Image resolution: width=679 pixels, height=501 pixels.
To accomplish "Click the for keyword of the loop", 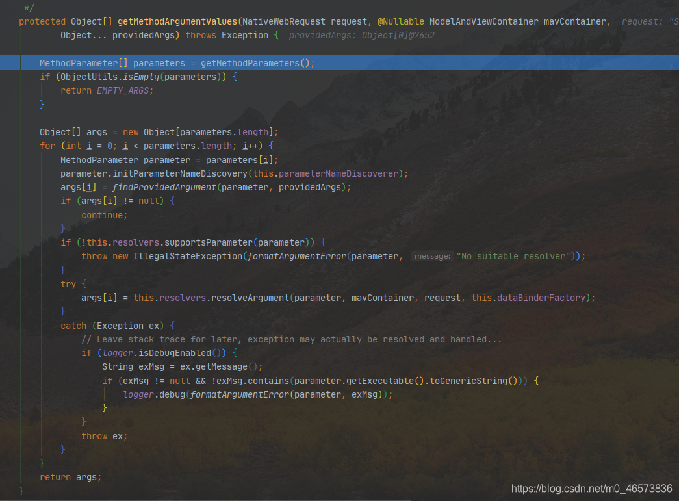I will (x=47, y=146).
